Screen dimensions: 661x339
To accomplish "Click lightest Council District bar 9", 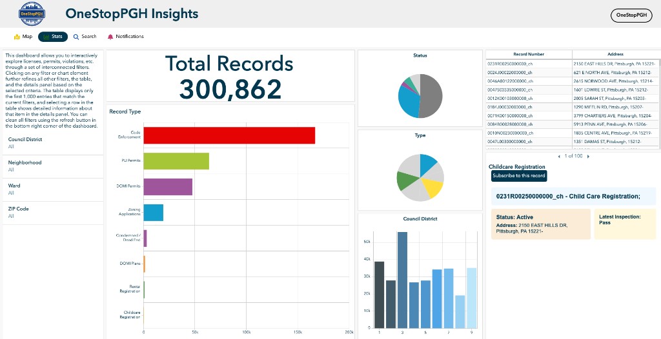I will click(x=471, y=298).
